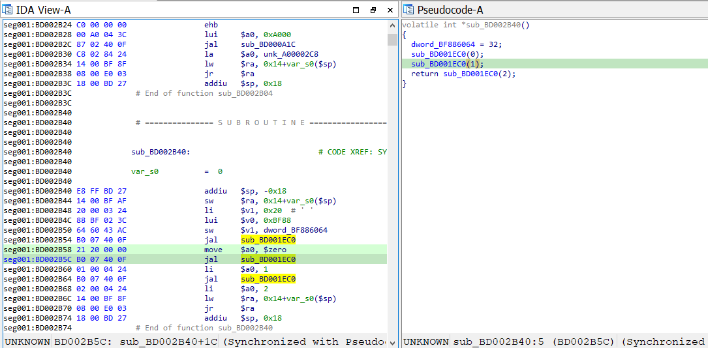Click sub_BD001EC0 operand at address BD002B64
Image resolution: width=708 pixels, height=348 pixels.
tap(268, 279)
